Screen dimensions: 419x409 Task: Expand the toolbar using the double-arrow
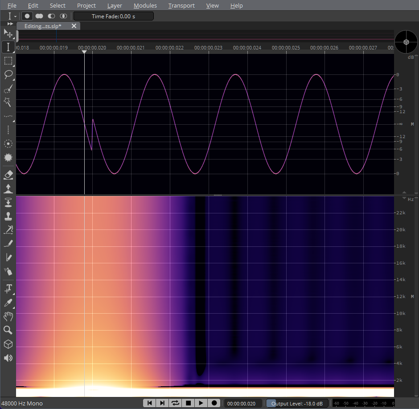[10, 24]
